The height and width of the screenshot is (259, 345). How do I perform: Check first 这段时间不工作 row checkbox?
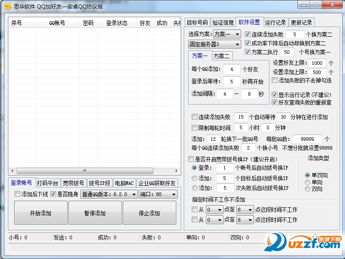coord(194,209)
